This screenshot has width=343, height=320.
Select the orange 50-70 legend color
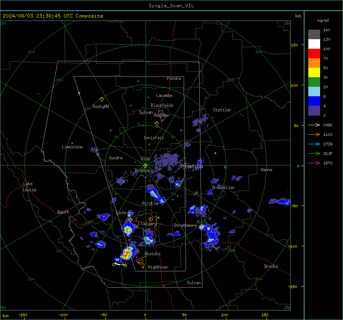(314, 63)
